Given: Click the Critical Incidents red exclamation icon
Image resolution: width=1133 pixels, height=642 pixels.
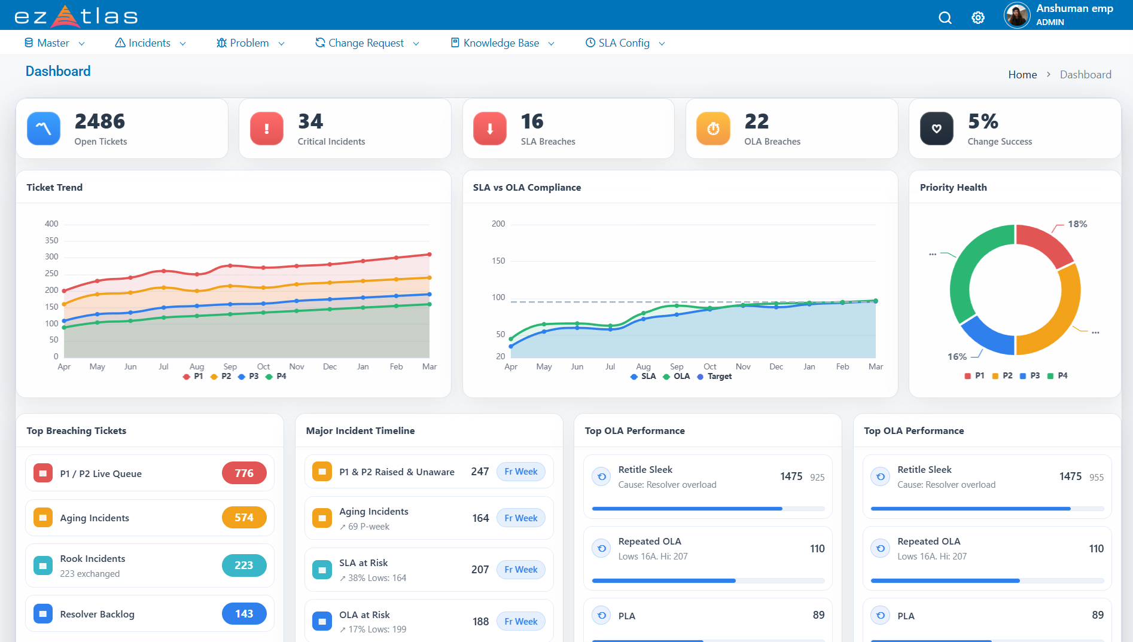Looking at the screenshot, I should (267, 129).
